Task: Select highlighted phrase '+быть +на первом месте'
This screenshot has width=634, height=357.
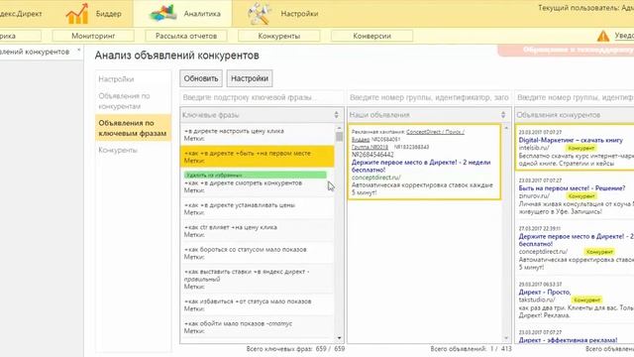Action: coord(258,157)
